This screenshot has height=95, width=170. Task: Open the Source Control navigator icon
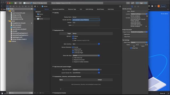11,6
